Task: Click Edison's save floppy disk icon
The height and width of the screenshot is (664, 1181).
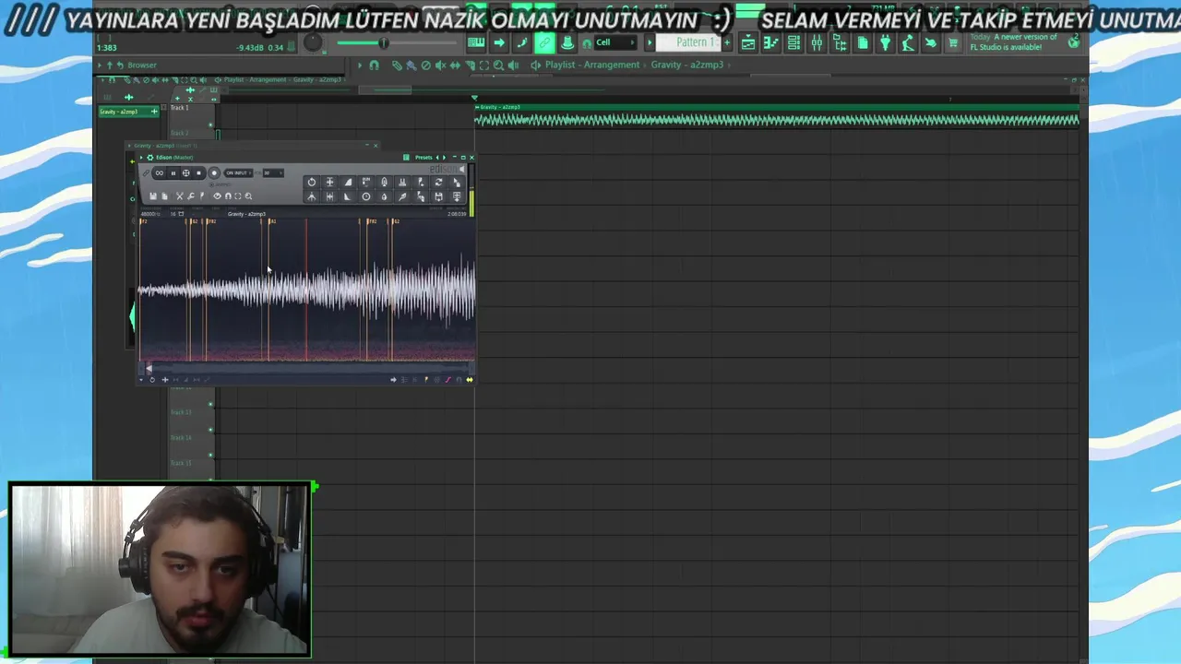Action: coord(153,196)
